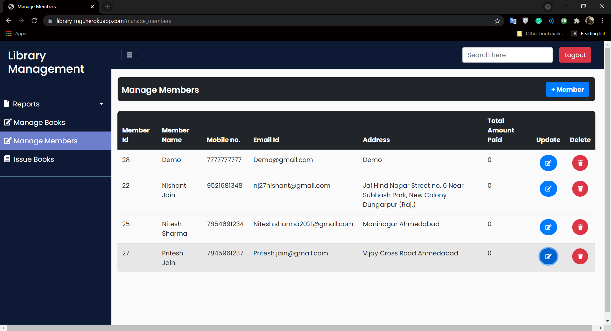Viewport: 611px width, 331px height.
Task: Select the Reports document icon in sidebar
Action: (7, 104)
